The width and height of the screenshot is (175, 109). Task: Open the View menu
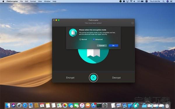point(40,1)
